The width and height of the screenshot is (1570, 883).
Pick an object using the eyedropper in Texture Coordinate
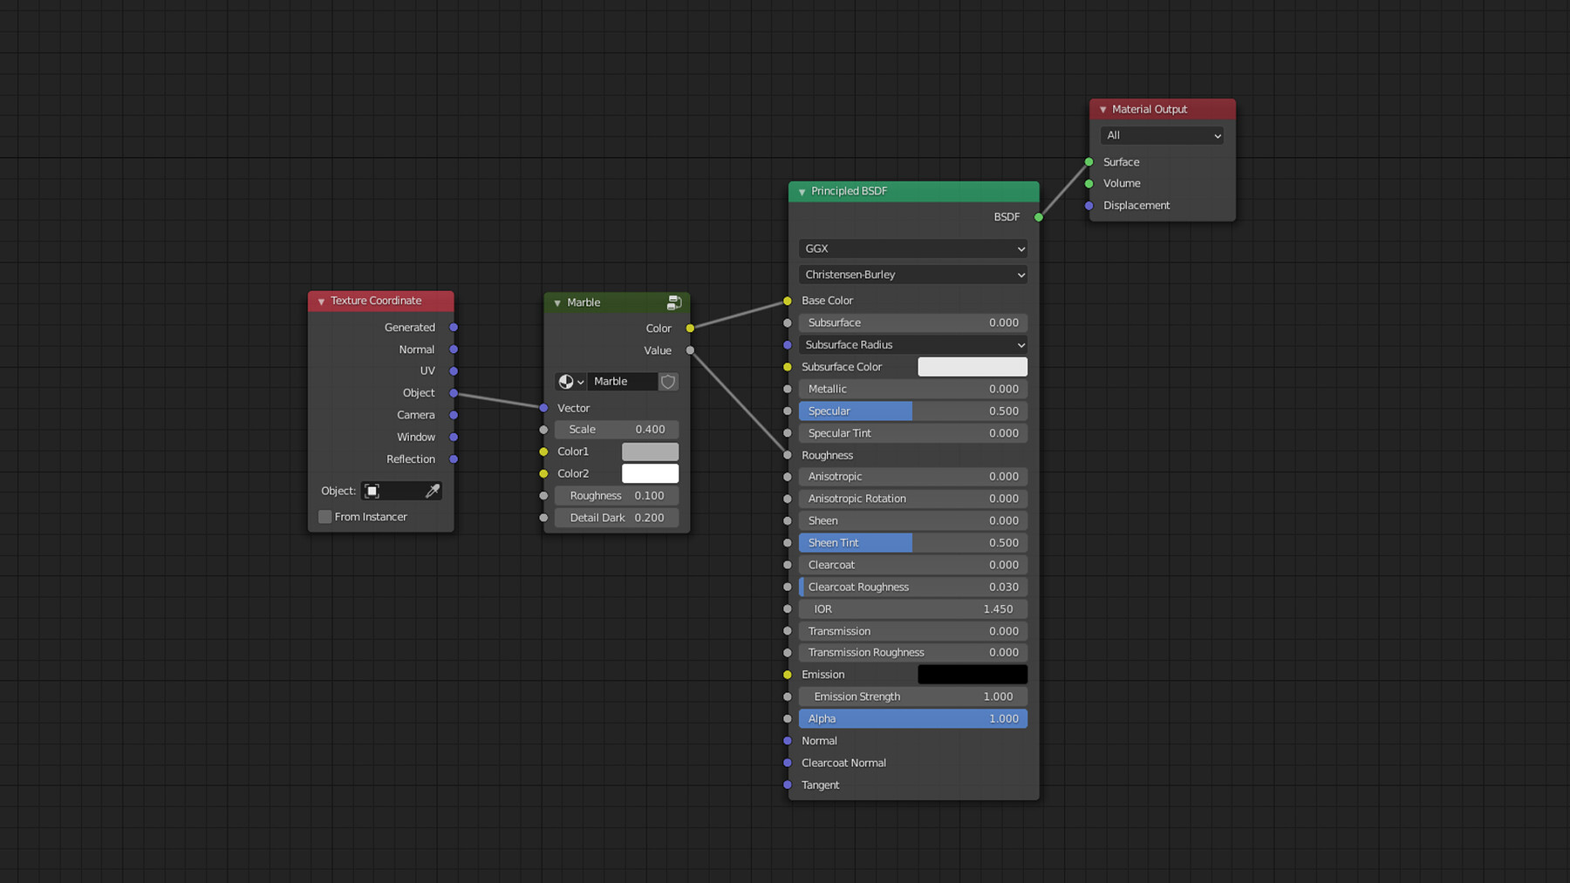(433, 491)
